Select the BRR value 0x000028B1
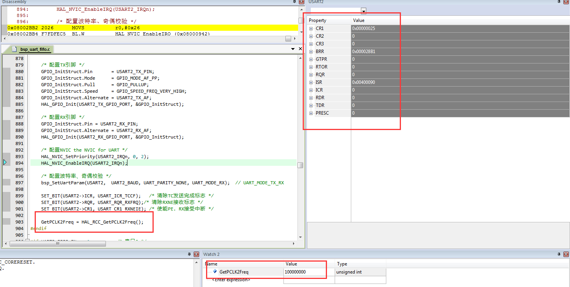 point(364,52)
